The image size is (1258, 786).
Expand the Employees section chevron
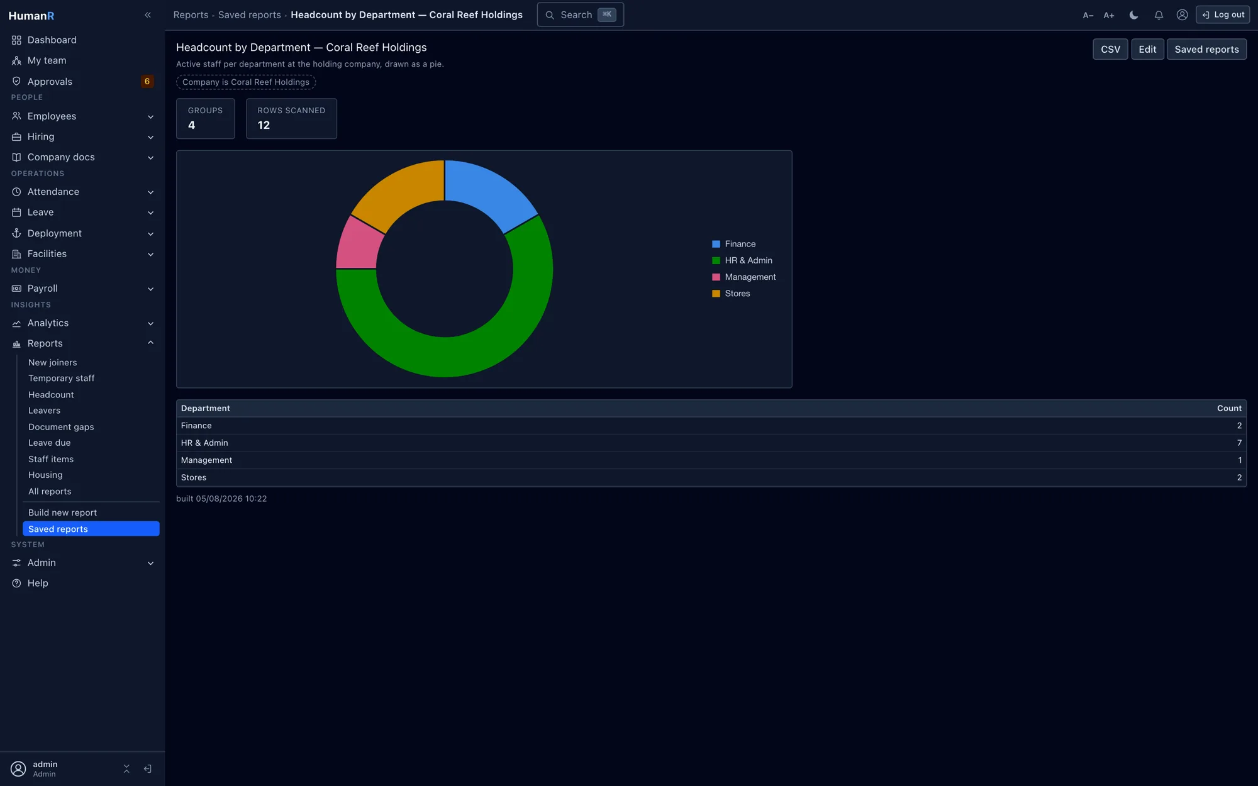tap(150, 117)
